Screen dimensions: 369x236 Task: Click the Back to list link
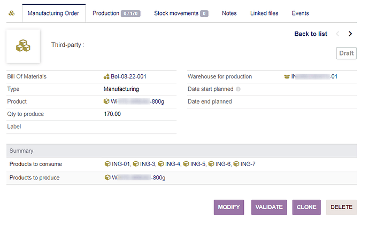click(311, 34)
